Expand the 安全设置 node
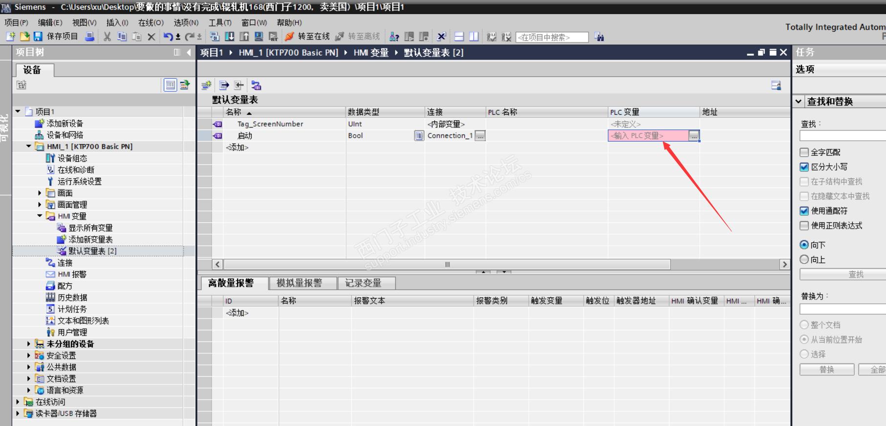This screenshot has height=426, width=886. 29,356
